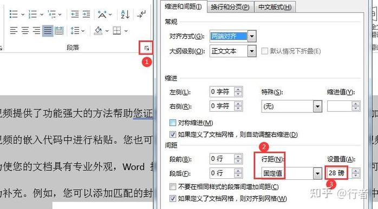Switch to 缩进和间距 tab

183,6
